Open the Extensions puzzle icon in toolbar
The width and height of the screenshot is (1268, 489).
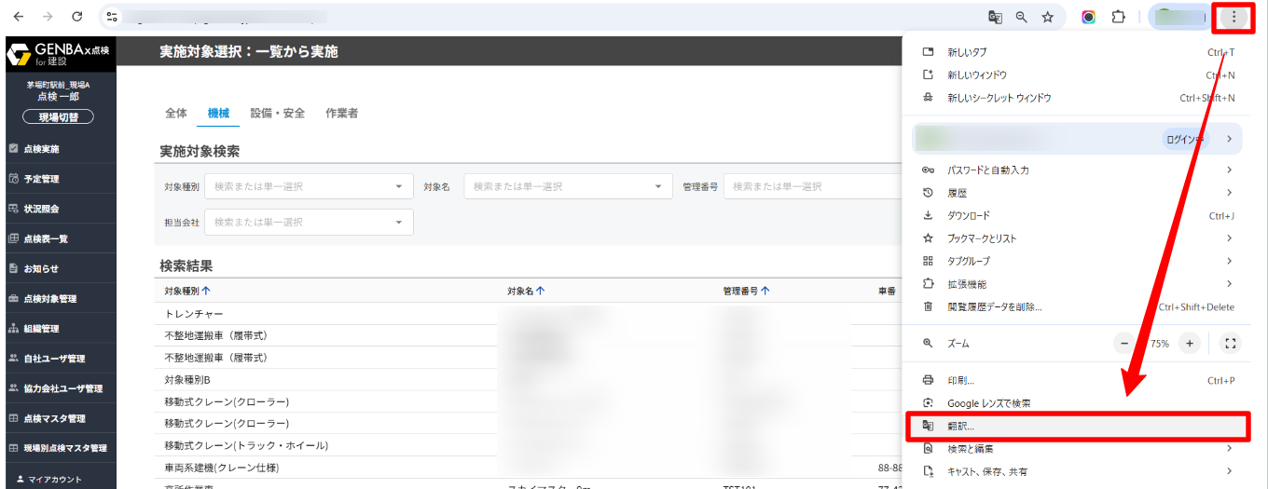click(x=1118, y=17)
